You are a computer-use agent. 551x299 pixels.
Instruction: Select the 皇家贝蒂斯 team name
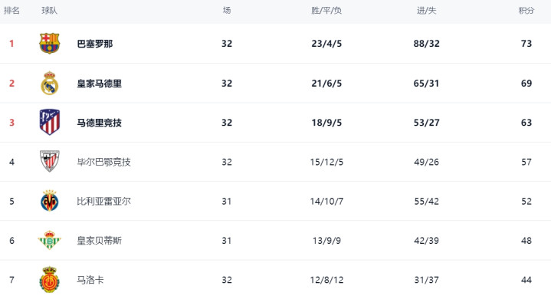pyautogui.click(x=100, y=241)
